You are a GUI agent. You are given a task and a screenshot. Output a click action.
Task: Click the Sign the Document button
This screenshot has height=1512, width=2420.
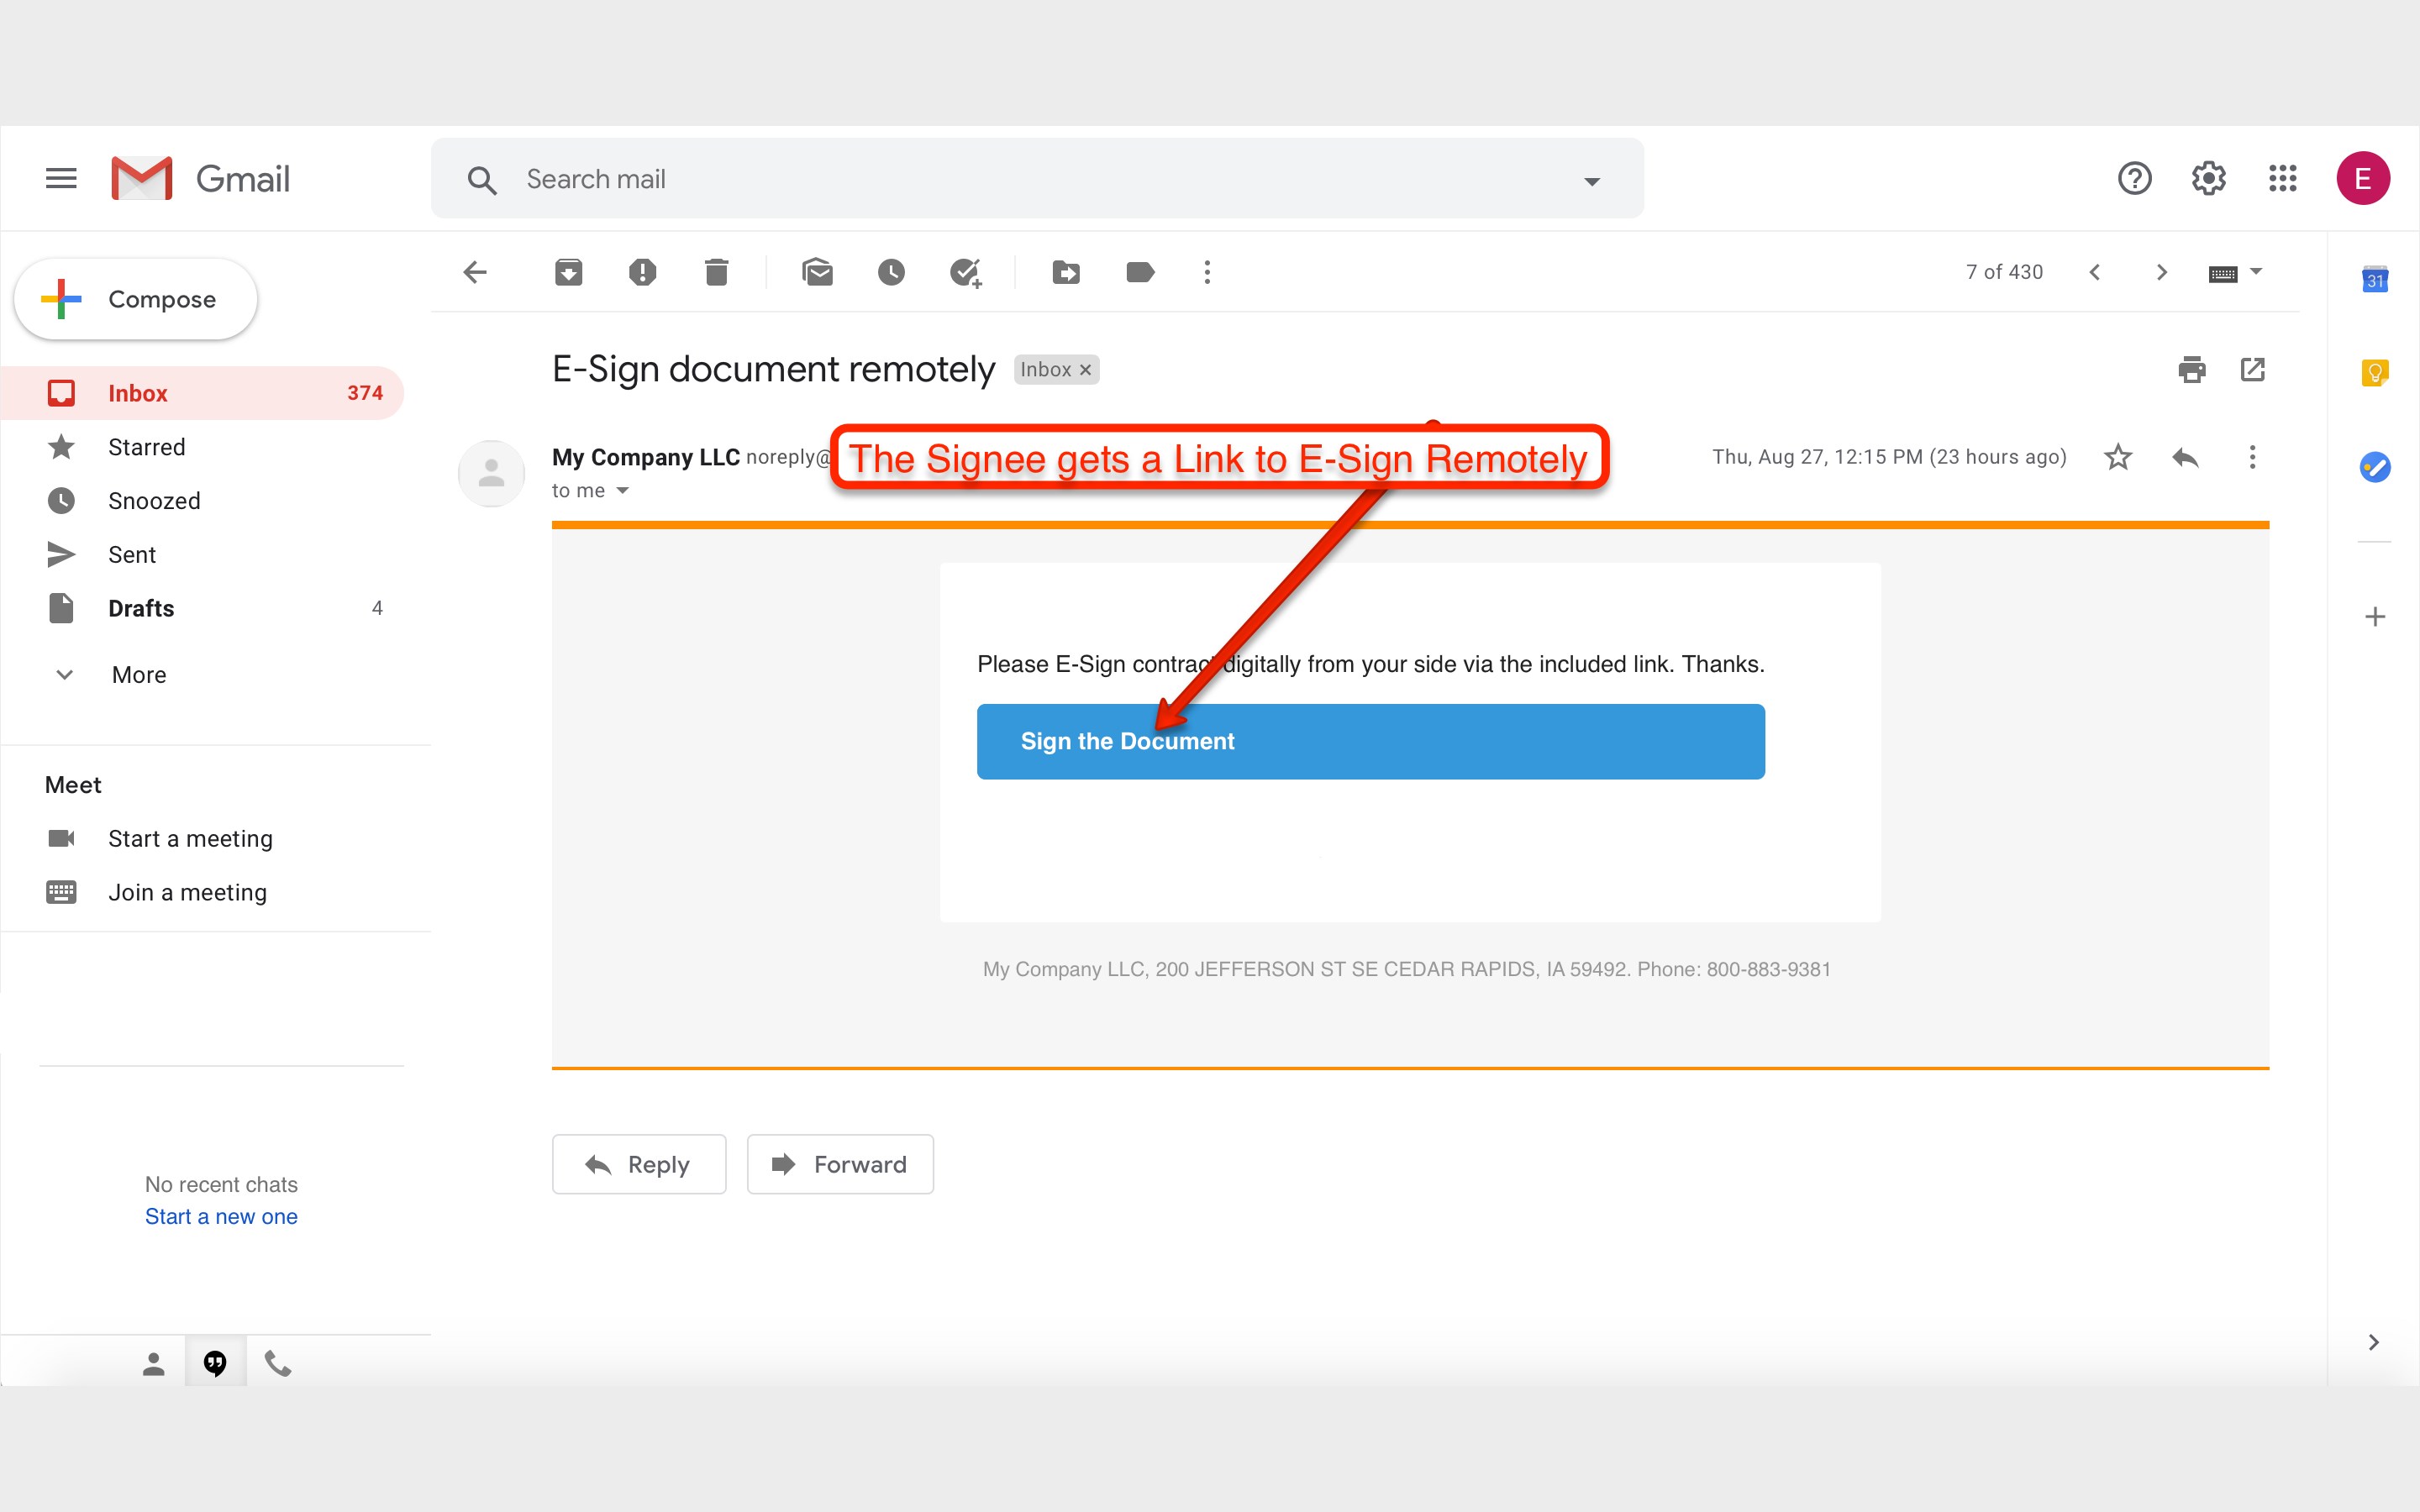(1370, 741)
